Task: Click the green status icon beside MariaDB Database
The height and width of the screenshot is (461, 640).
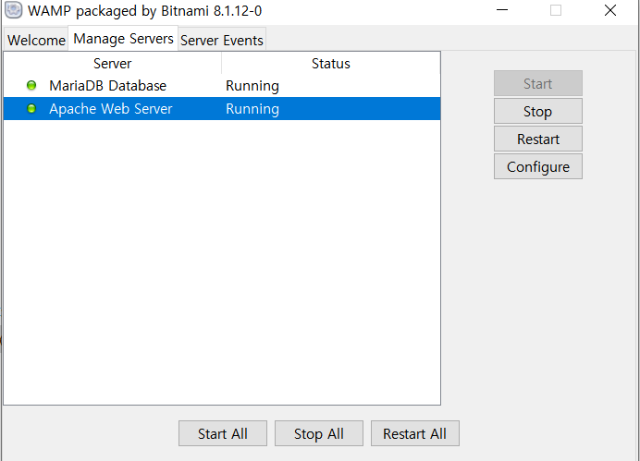Action: click(x=31, y=86)
